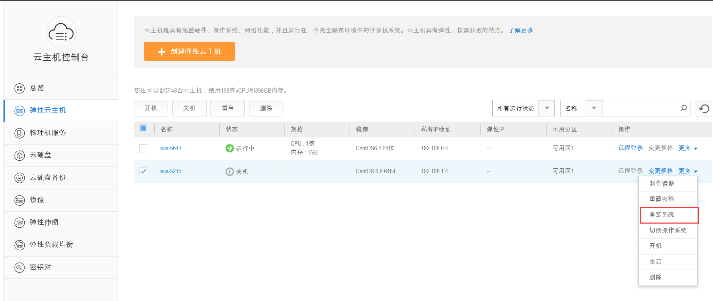Click the 规格 column header
The height and width of the screenshot is (301, 713).
(x=297, y=129)
